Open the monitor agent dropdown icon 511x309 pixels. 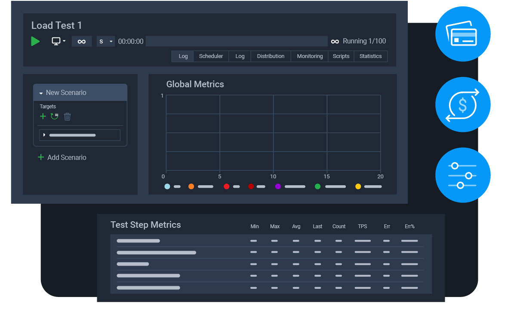click(x=58, y=41)
